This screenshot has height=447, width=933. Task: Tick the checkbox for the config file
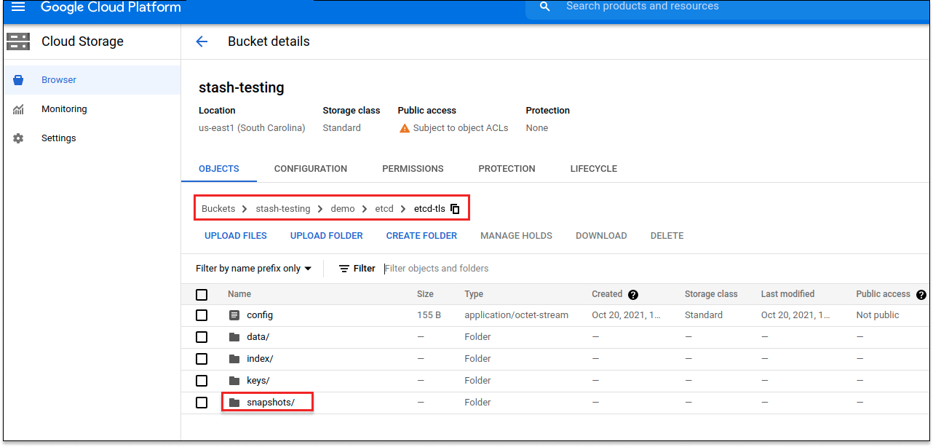pyautogui.click(x=202, y=315)
